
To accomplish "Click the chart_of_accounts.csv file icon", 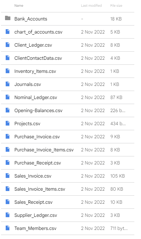I will 7,32.
